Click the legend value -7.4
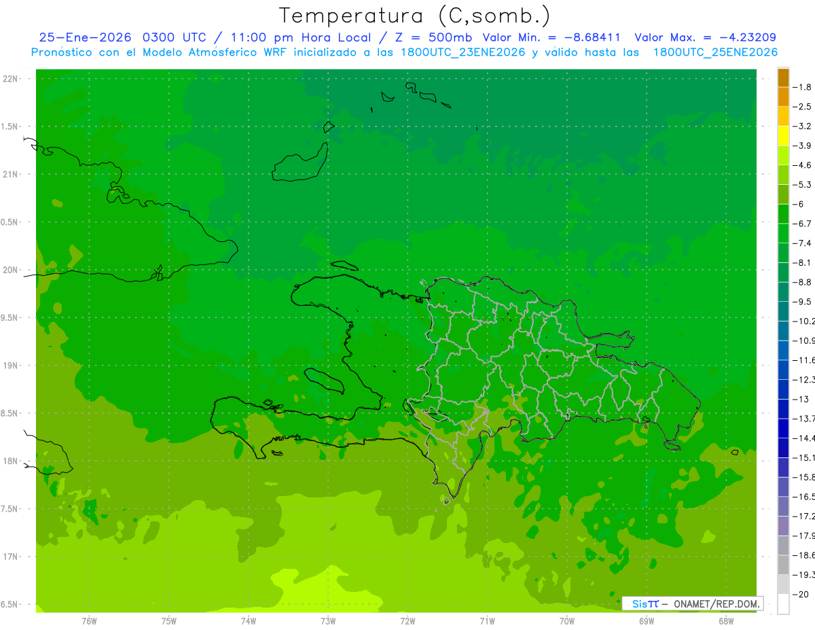 [802, 243]
